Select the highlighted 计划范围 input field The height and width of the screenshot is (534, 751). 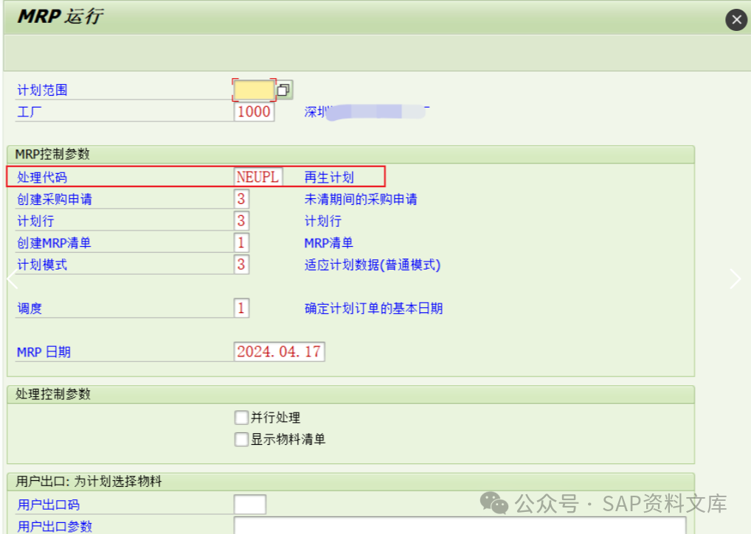pyautogui.click(x=256, y=88)
